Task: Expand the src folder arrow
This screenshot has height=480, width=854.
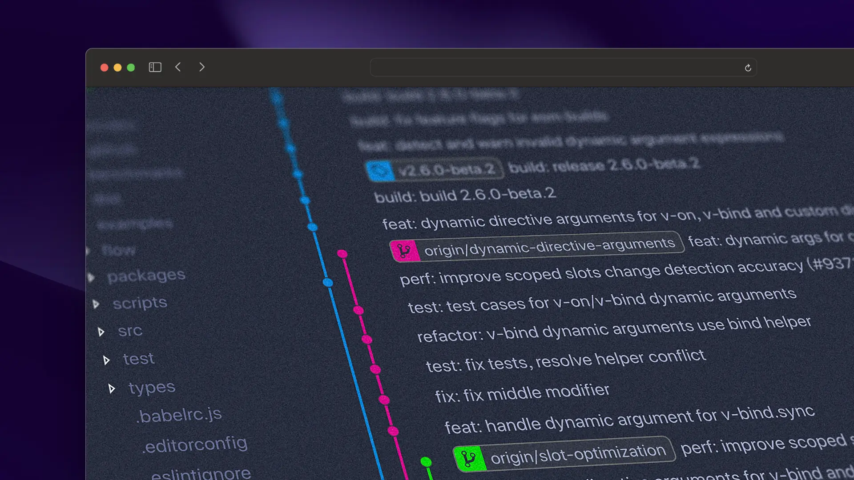Action: point(101,332)
